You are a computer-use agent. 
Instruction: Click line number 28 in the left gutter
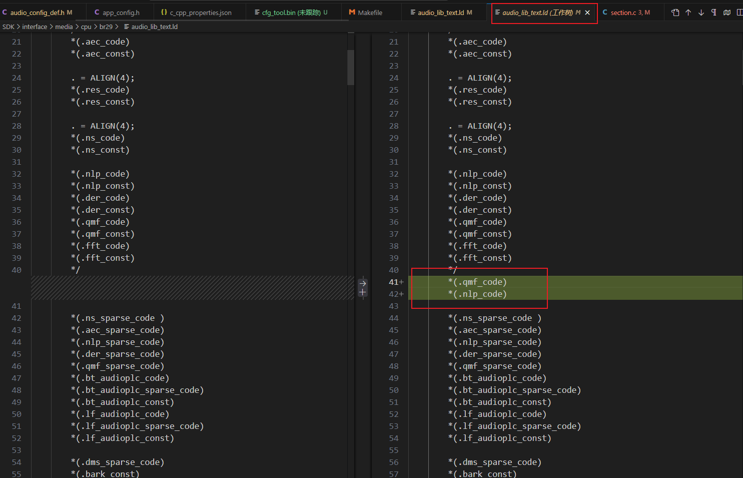(x=17, y=126)
